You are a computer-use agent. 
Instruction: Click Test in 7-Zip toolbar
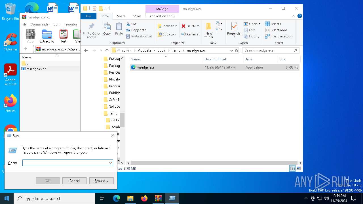click(64, 36)
